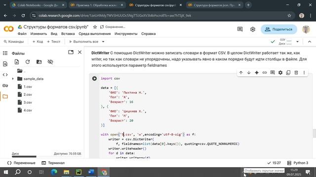
Task: Add comment to cell icon
Action: pyautogui.click(x=273, y=72)
